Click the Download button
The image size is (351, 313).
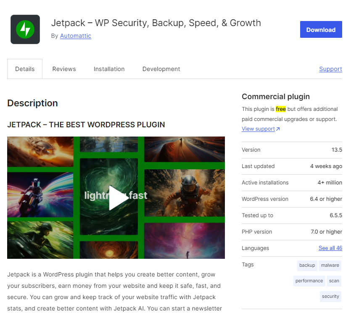[321, 29]
